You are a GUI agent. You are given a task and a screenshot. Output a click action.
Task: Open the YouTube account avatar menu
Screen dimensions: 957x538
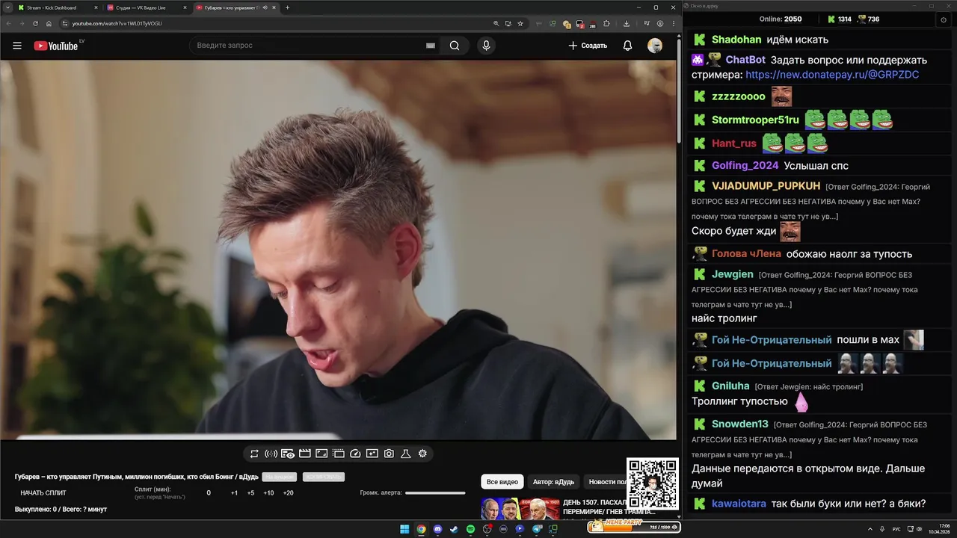click(x=655, y=46)
